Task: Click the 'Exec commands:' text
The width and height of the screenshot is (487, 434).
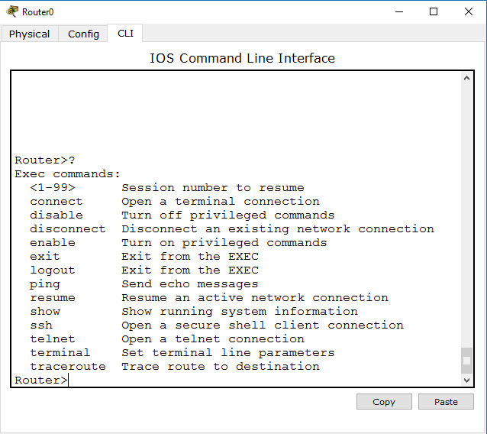Action: [67, 173]
